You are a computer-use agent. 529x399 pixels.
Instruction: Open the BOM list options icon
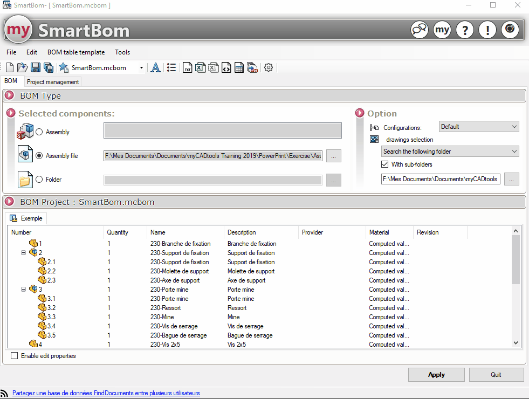point(171,67)
